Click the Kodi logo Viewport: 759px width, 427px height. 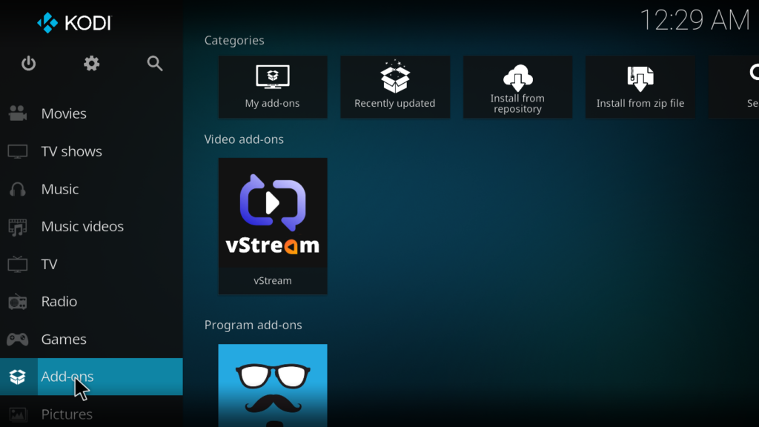pos(74,23)
